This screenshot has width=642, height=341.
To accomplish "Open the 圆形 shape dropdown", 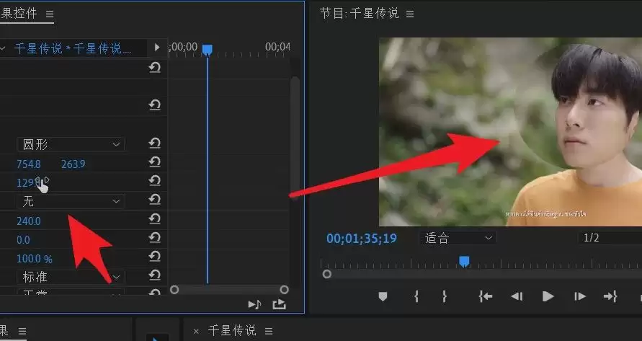I will 71,144.
